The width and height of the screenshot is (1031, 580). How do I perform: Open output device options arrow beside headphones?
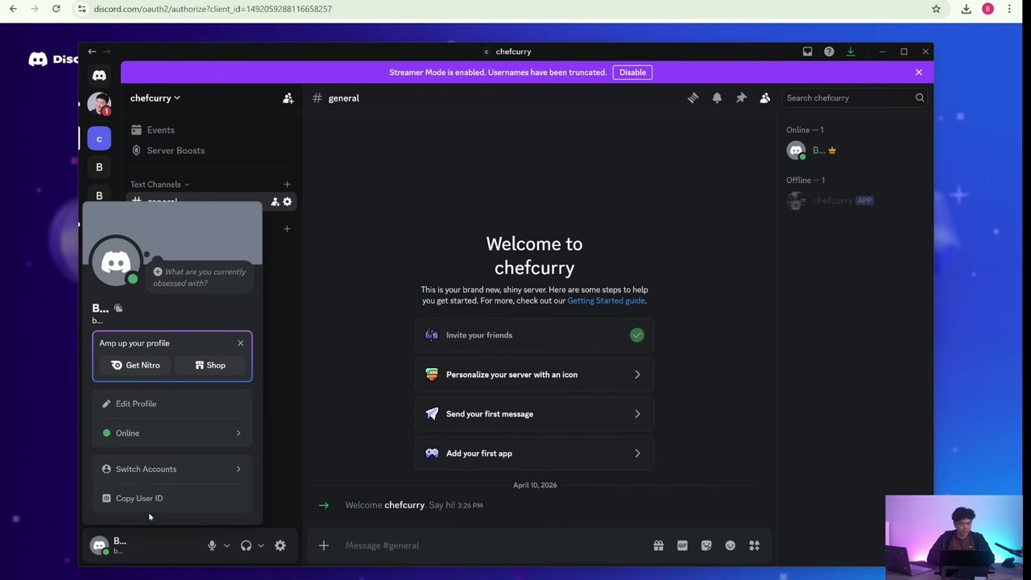(x=261, y=545)
